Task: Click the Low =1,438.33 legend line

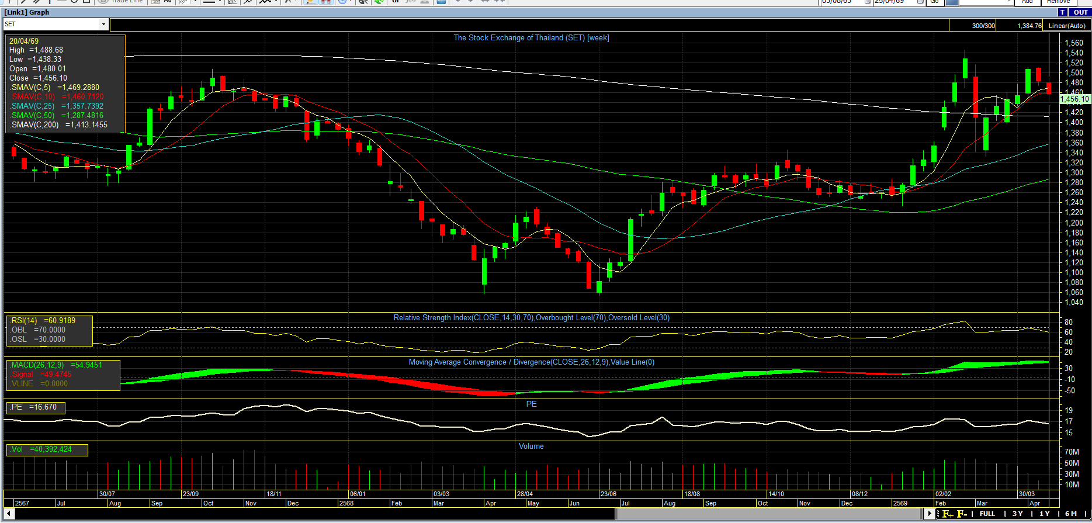Action: click(x=35, y=60)
